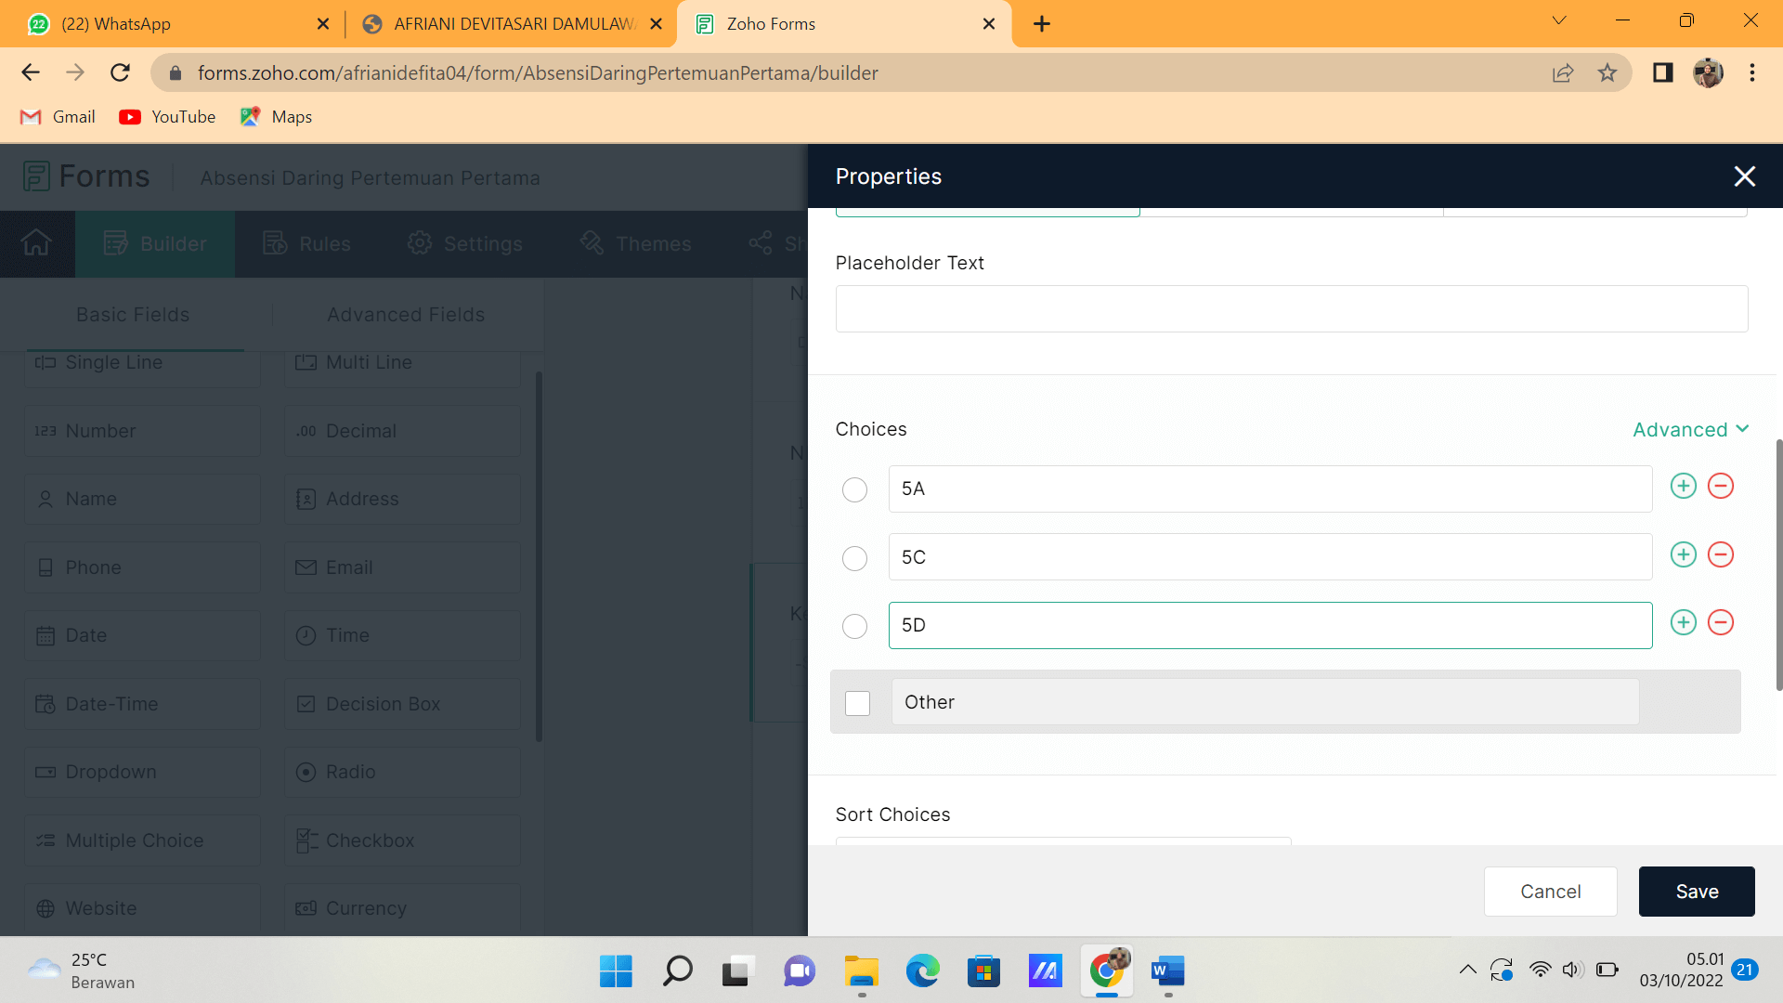This screenshot has width=1783, height=1003.
Task: Show hidden system tray icons
Action: coord(1467,970)
